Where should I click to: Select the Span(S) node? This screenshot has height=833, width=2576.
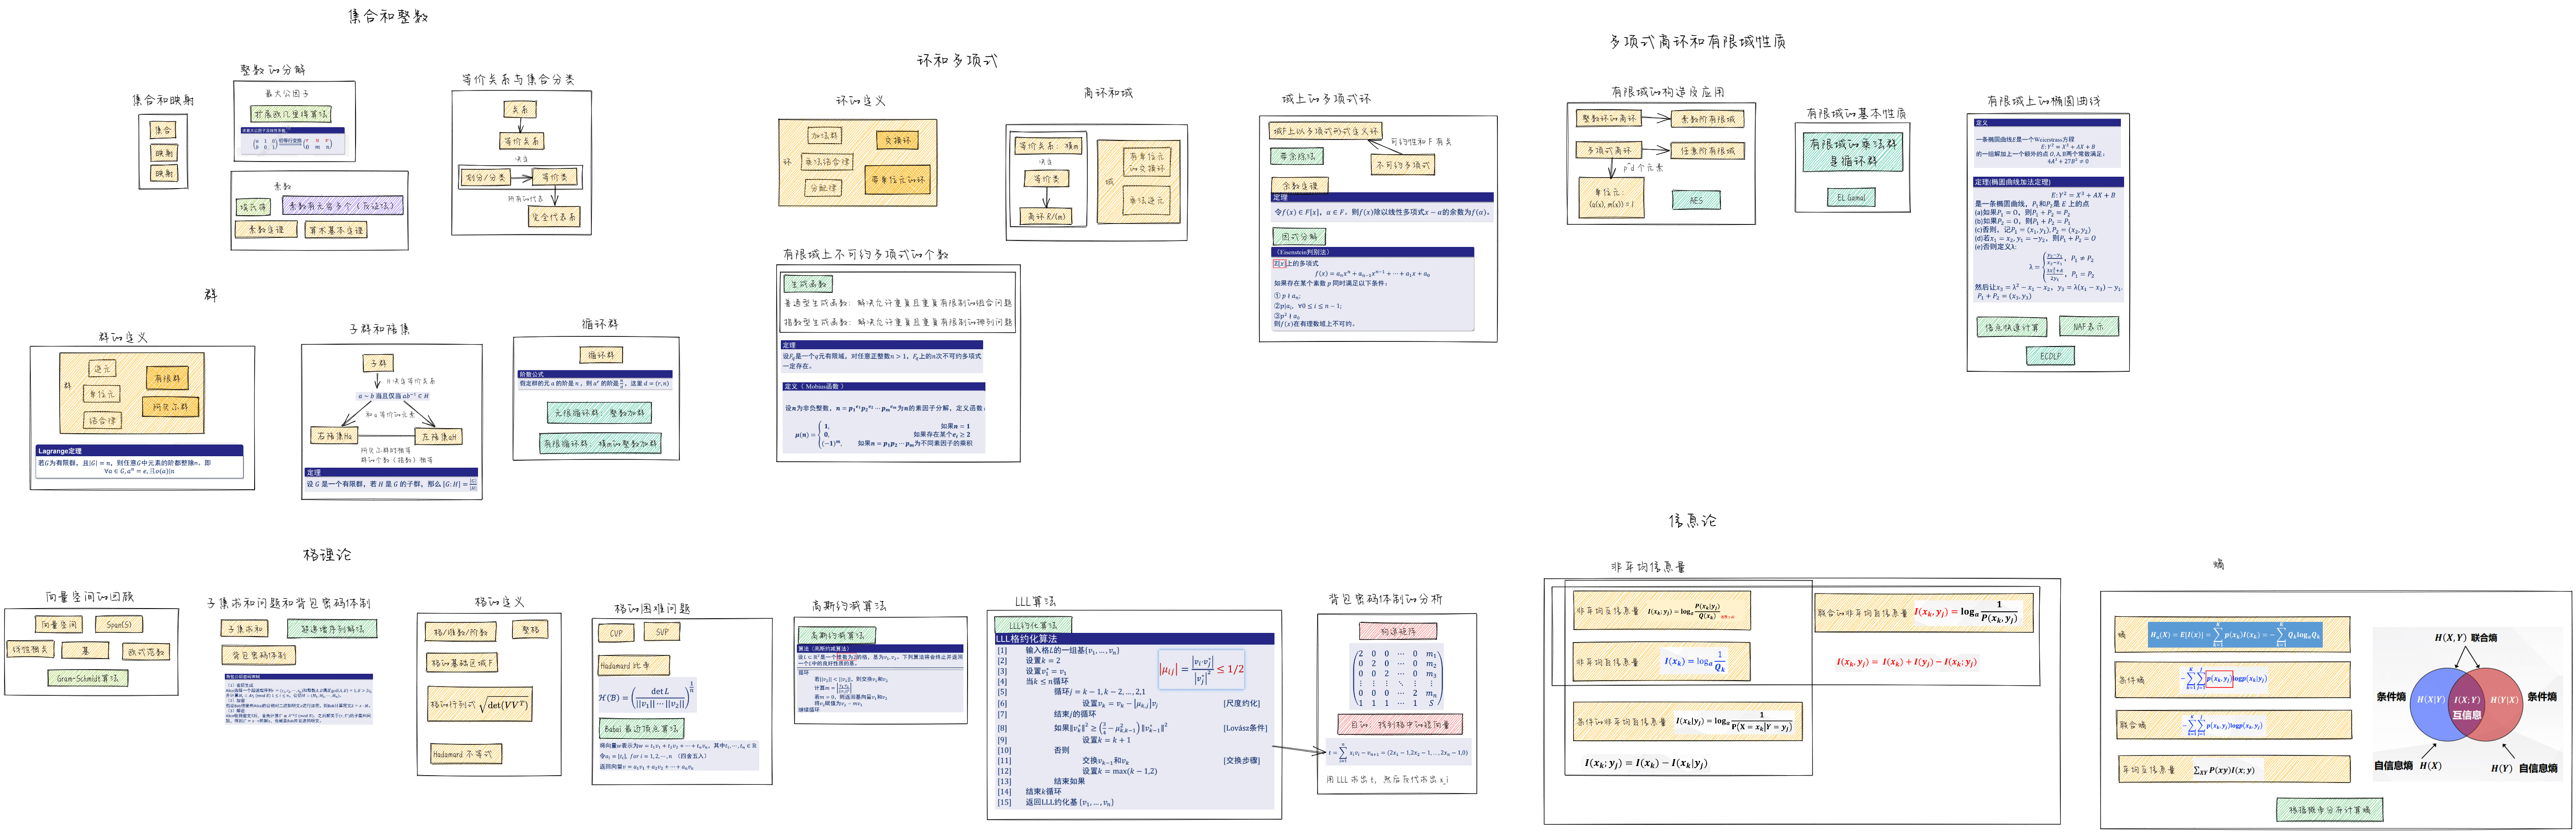click(x=118, y=624)
